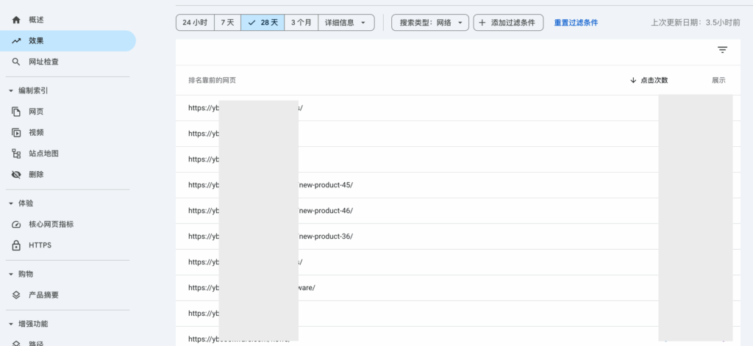Select the 7 天 date range
The width and height of the screenshot is (753, 346).
[228, 23]
